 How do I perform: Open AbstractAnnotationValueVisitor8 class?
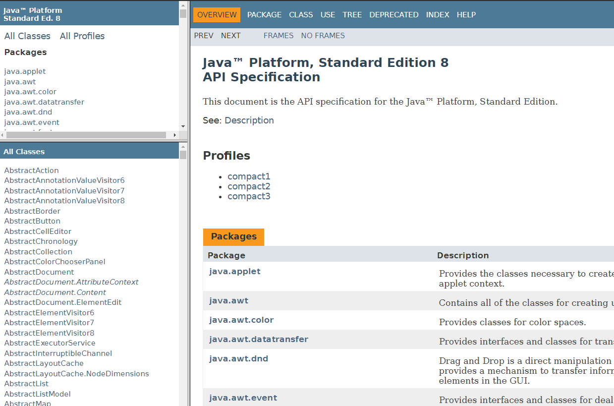coord(64,201)
